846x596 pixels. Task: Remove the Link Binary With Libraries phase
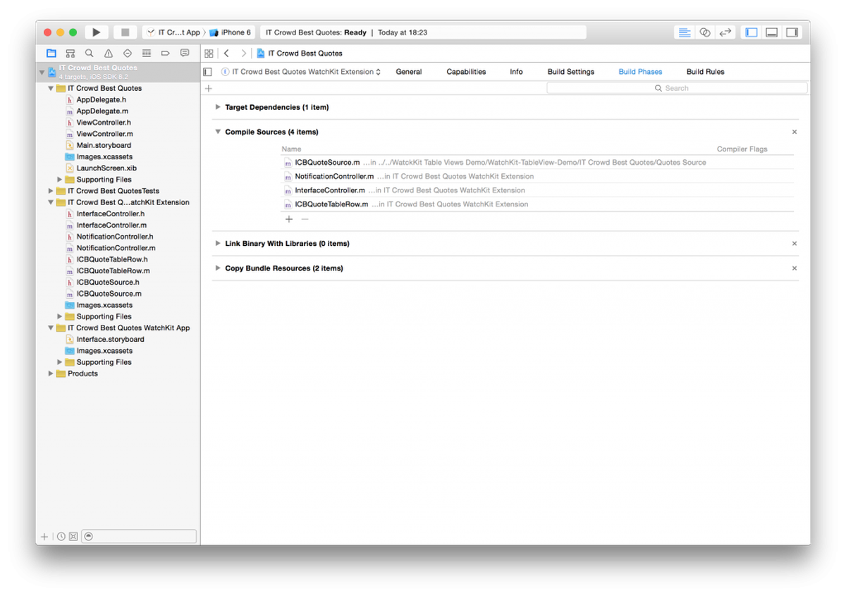(795, 244)
